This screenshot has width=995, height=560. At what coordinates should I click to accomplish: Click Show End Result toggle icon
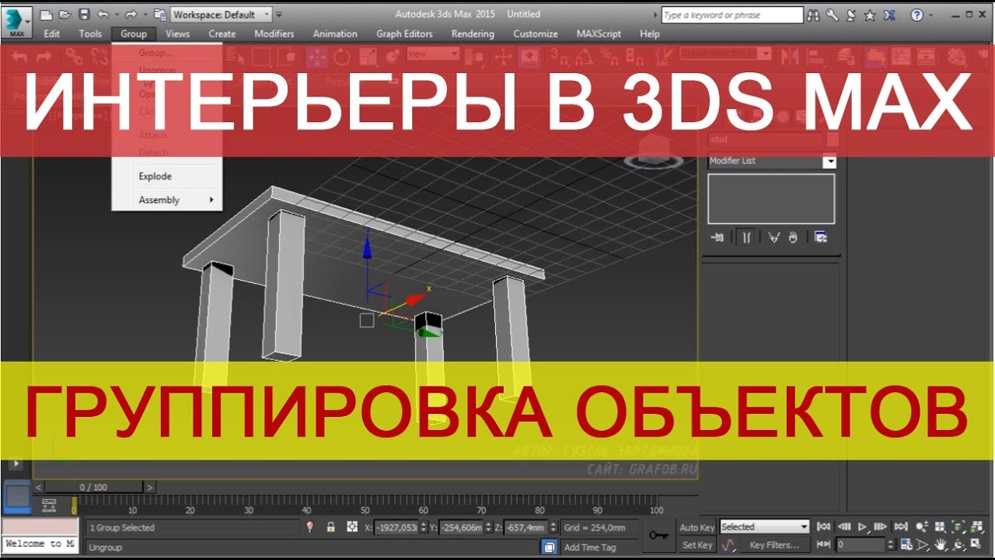tap(746, 237)
